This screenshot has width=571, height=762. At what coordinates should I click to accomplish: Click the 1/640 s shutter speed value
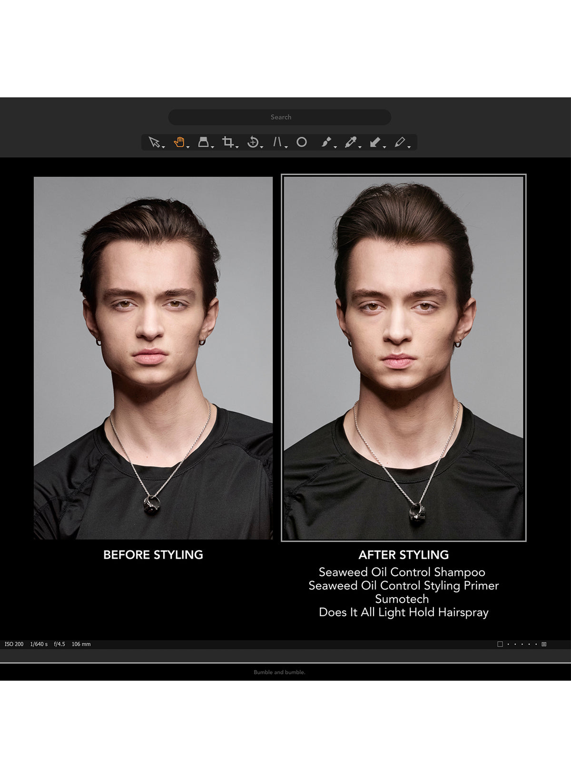pyautogui.click(x=39, y=644)
